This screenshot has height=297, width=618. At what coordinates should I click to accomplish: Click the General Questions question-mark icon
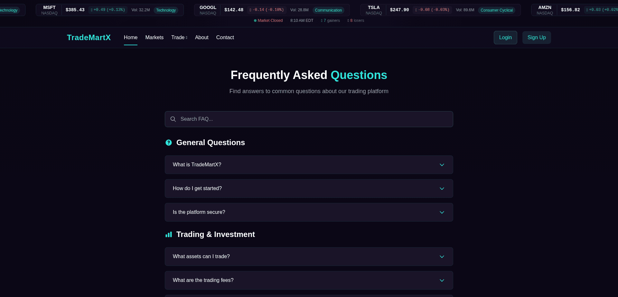pyautogui.click(x=169, y=143)
